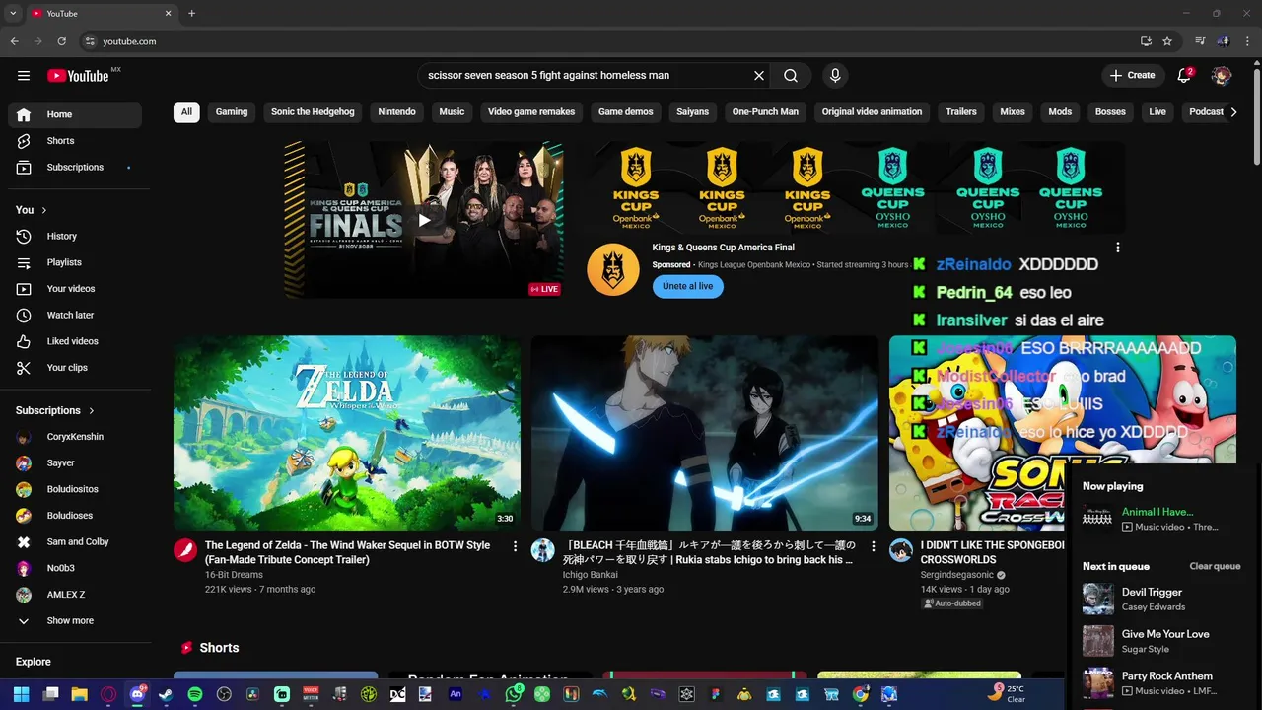Open Shorts from the sidebar
Screen dimensions: 1262x710
(x=75, y=141)
